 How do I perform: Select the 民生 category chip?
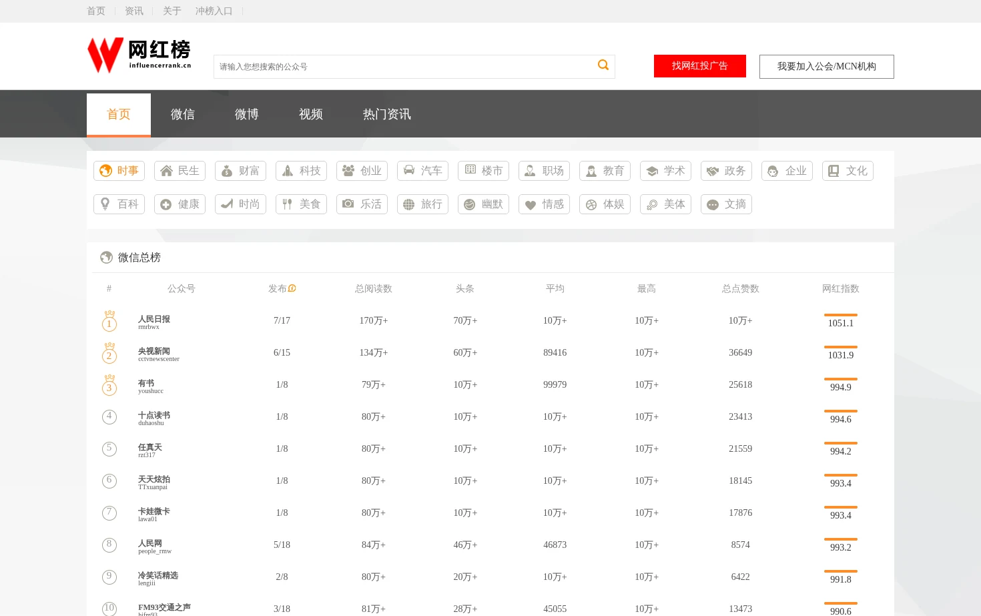click(x=180, y=171)
